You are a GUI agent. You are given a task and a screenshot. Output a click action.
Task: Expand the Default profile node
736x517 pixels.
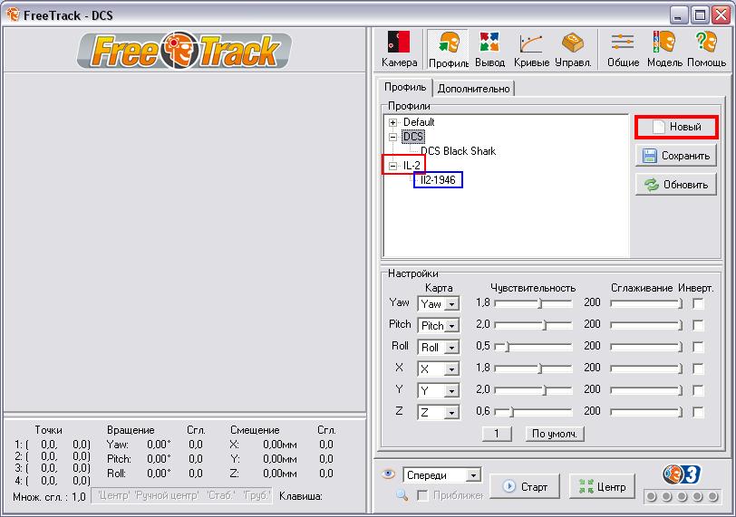click(392, 123)
